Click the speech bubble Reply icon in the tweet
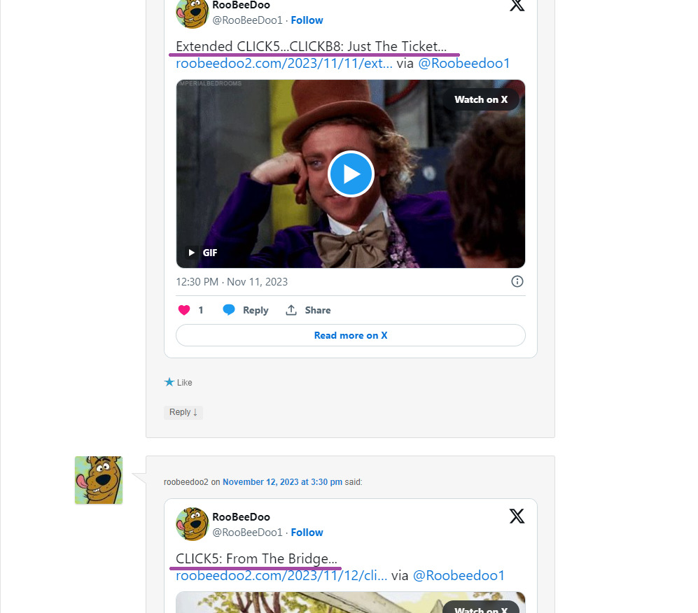This screenshot has height=613, width=698. [x=229, y=310]
